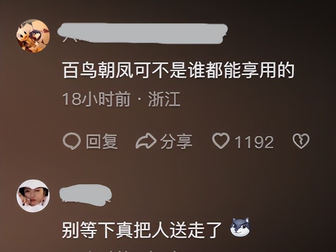Screen dimensions: 336x252
Task: Open the toy duck profile avatar
Action: 33,36
